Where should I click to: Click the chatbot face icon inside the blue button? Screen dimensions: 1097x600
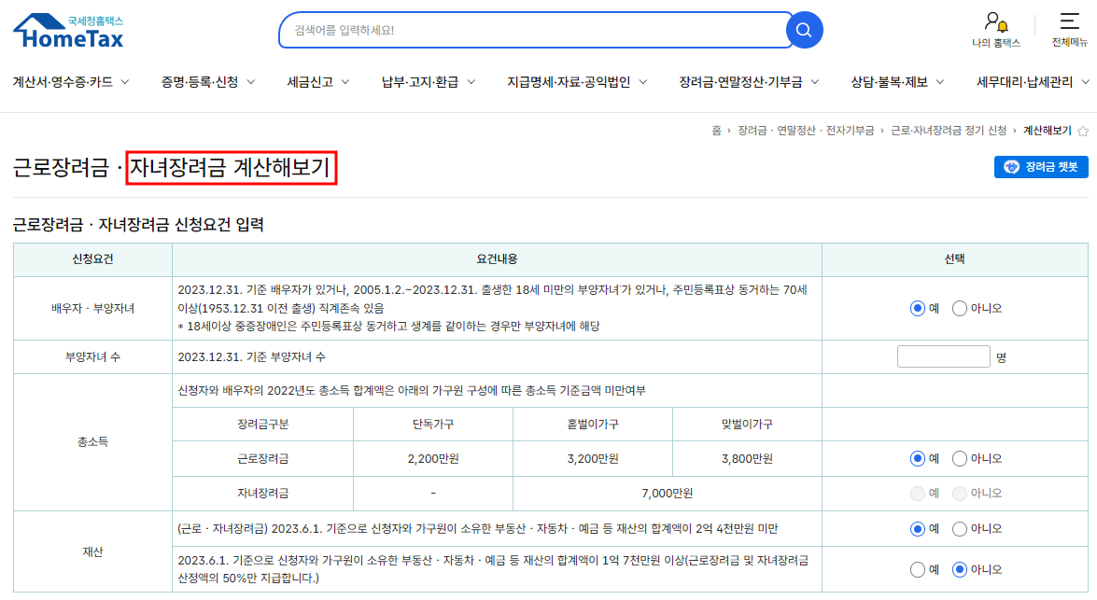click(x=1014, y=166)
